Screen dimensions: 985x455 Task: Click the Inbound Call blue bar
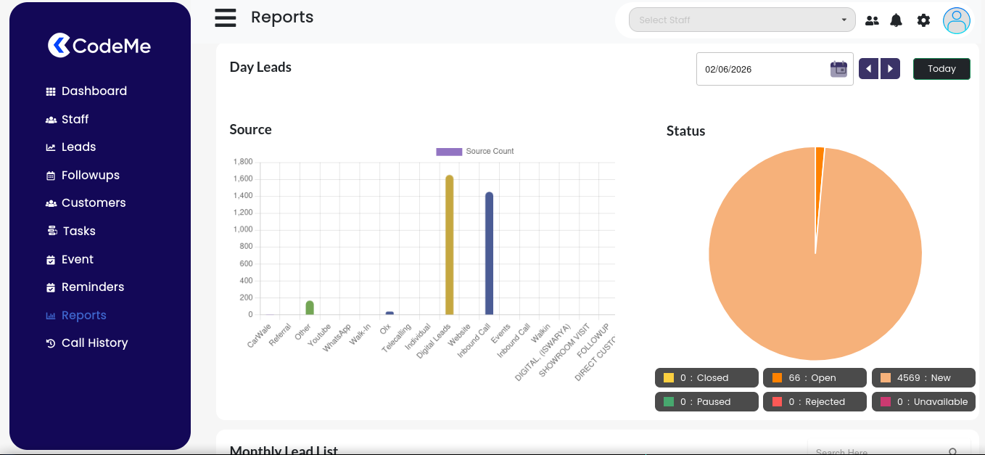click(x=489, y=253)
